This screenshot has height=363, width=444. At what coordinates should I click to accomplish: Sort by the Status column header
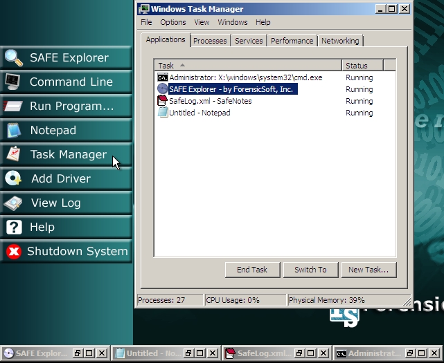[x=363, y=66]
